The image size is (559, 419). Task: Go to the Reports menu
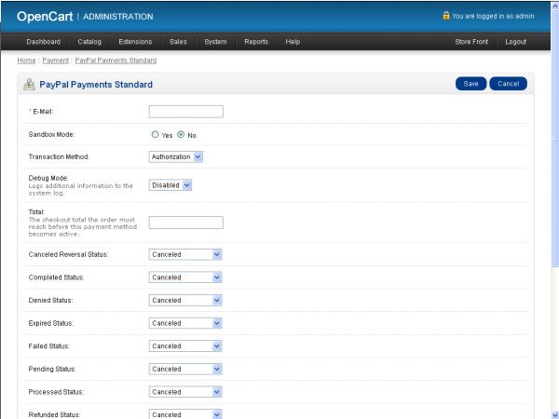coord(256,42)
